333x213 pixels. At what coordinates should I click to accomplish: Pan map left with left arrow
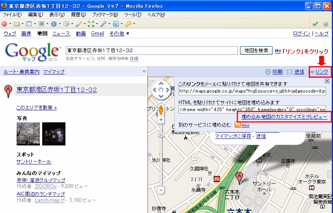coord(154,90)
